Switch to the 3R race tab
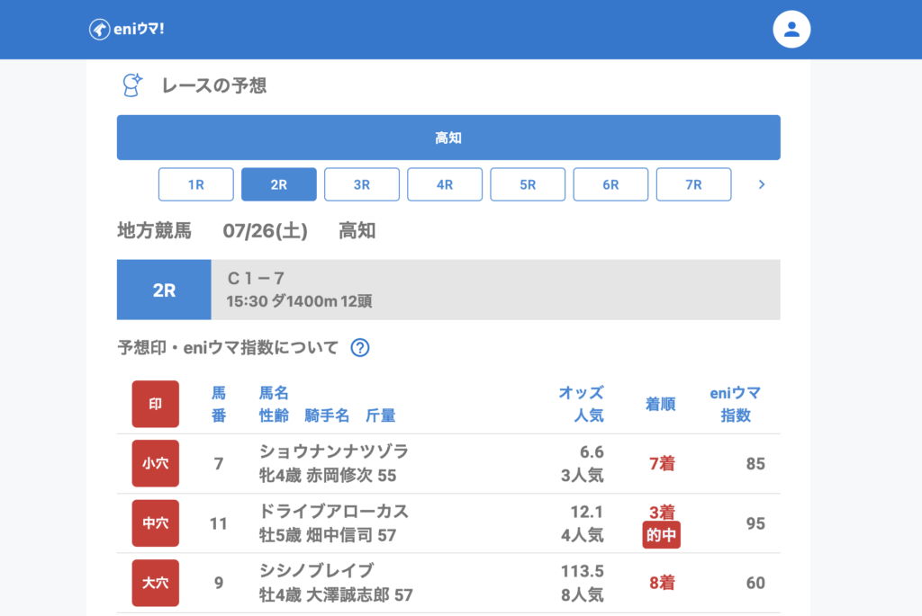This screenshot has height=616, width=922. click(362, 184)
